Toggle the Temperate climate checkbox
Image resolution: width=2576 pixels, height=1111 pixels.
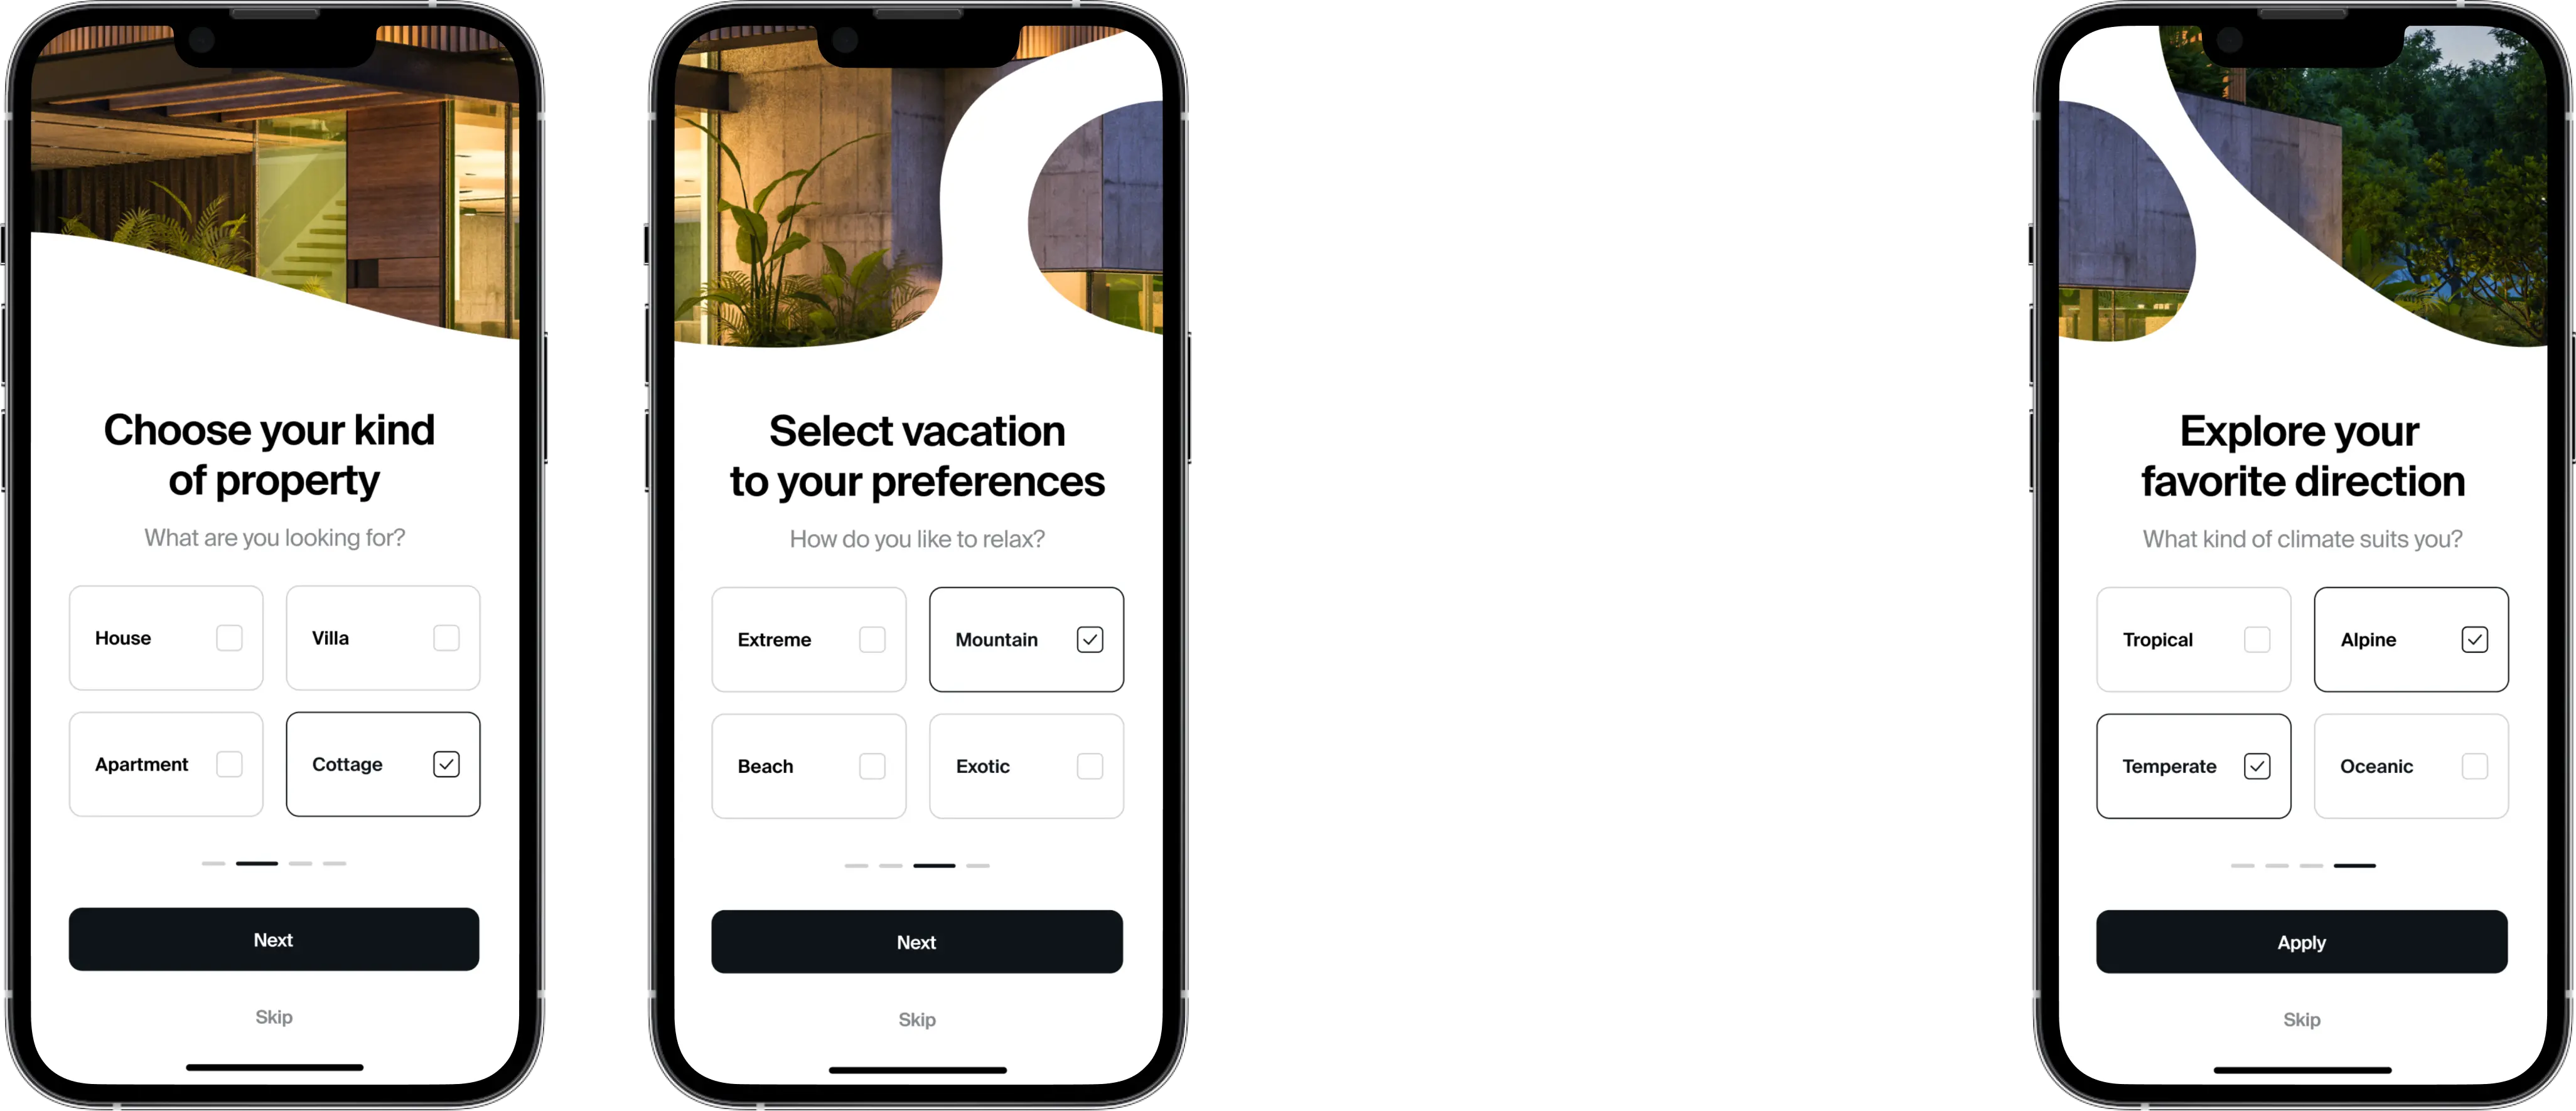(2256, 765)
